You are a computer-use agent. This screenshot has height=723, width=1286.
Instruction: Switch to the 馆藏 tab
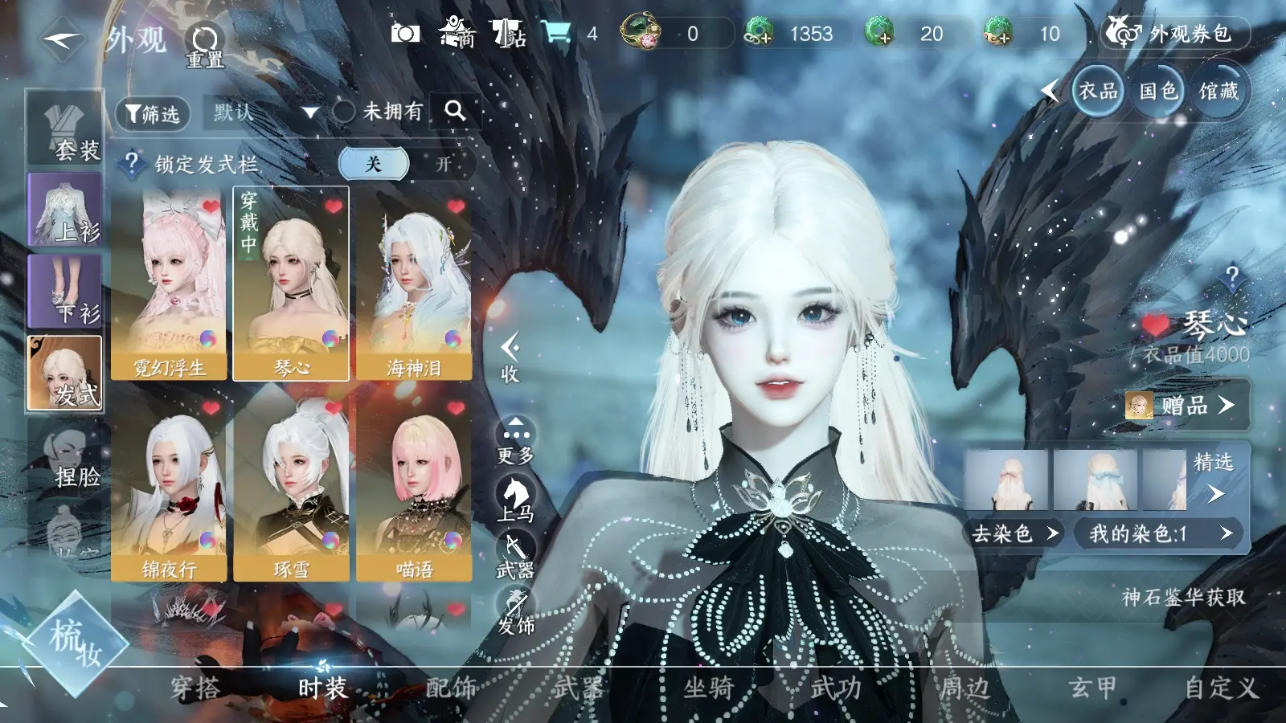click(1218, 91)
